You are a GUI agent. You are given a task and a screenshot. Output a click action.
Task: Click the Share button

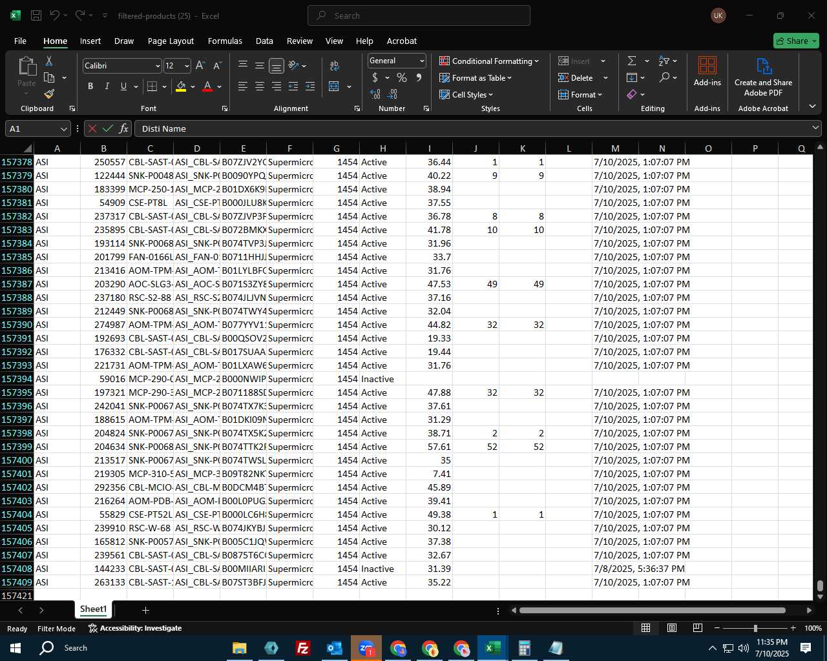[796, 41]
